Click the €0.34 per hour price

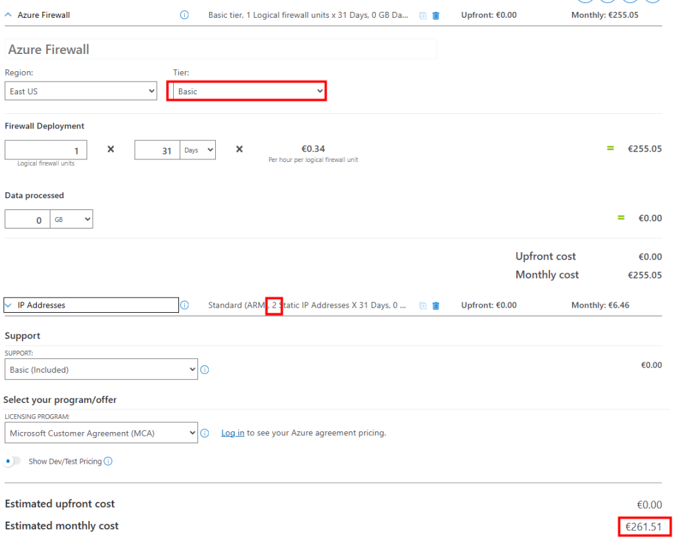click(x=313, y=149)
